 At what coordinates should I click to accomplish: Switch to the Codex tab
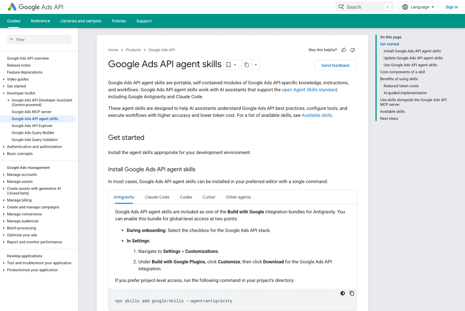(186, 197)
